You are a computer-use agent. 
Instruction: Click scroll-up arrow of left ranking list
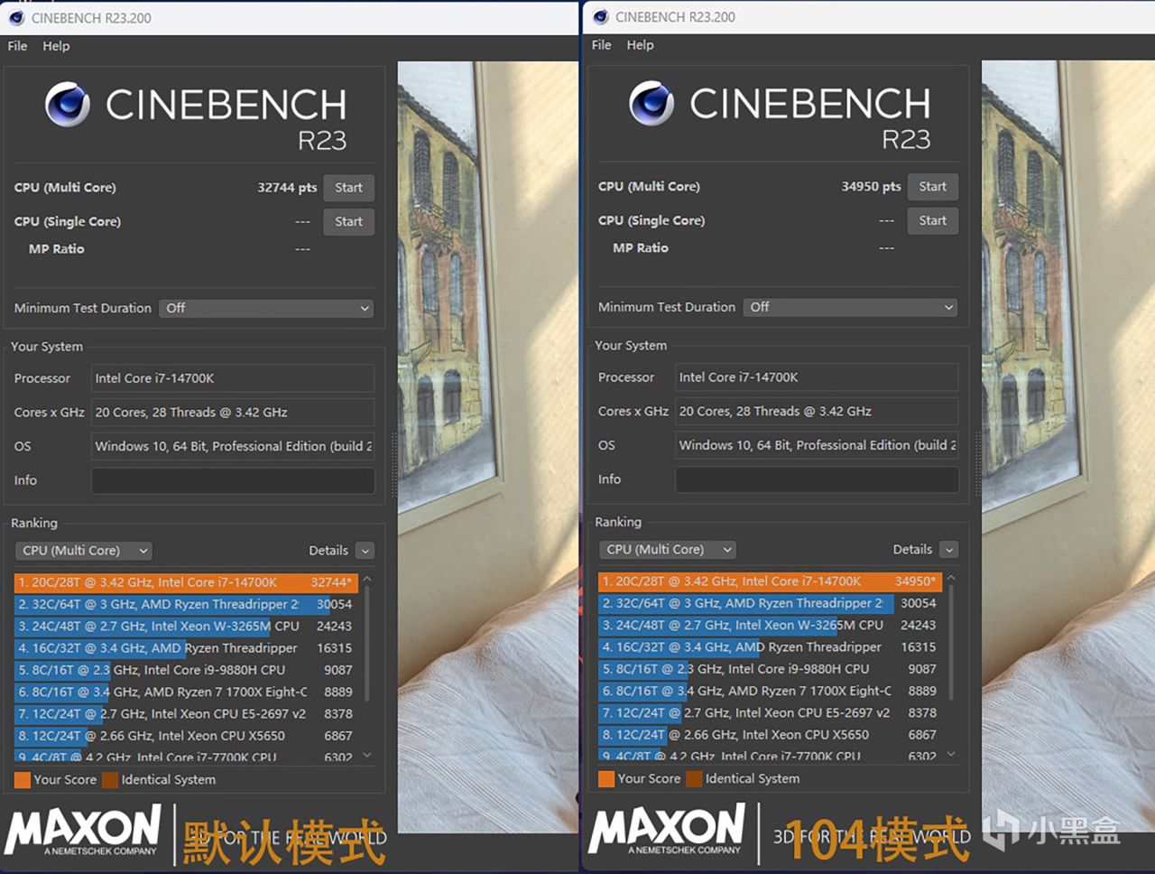point(366,578)
